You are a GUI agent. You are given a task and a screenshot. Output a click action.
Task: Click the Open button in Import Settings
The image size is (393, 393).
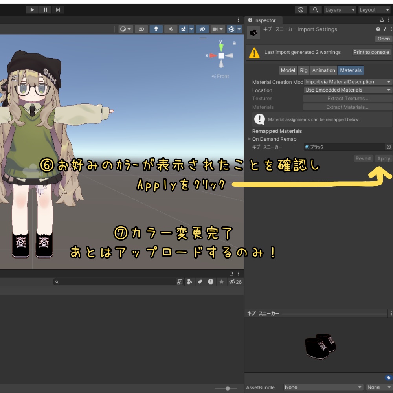[x=384, y=39]
